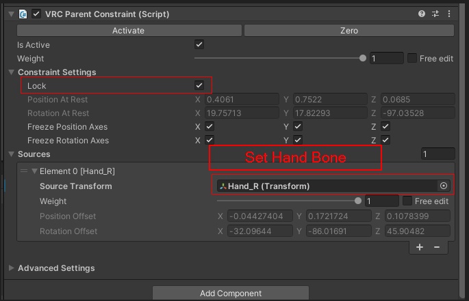Toggle Freeze Rotation Axes Z
The width and height of the screenshot is (469, 301).
click(385, 140)
